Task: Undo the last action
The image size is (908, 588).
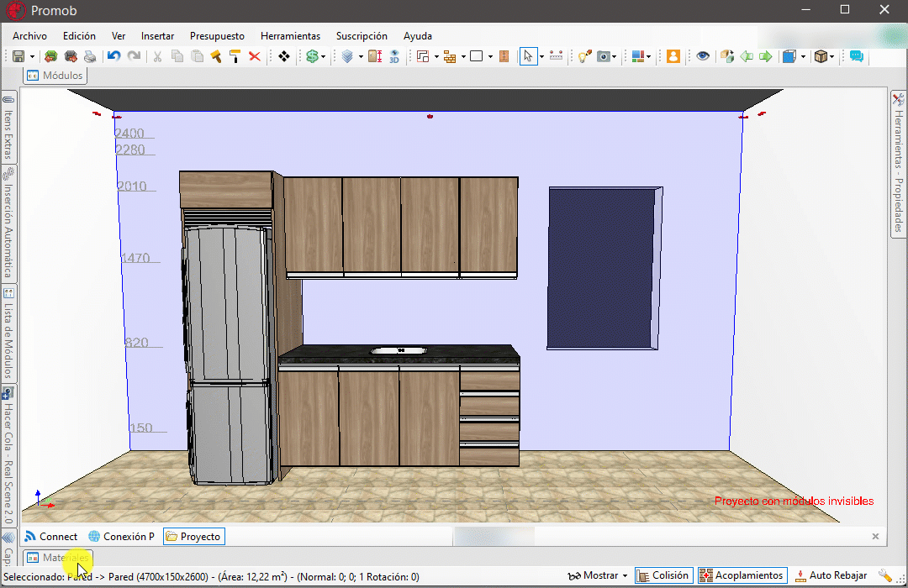Action: pos(113,56)
